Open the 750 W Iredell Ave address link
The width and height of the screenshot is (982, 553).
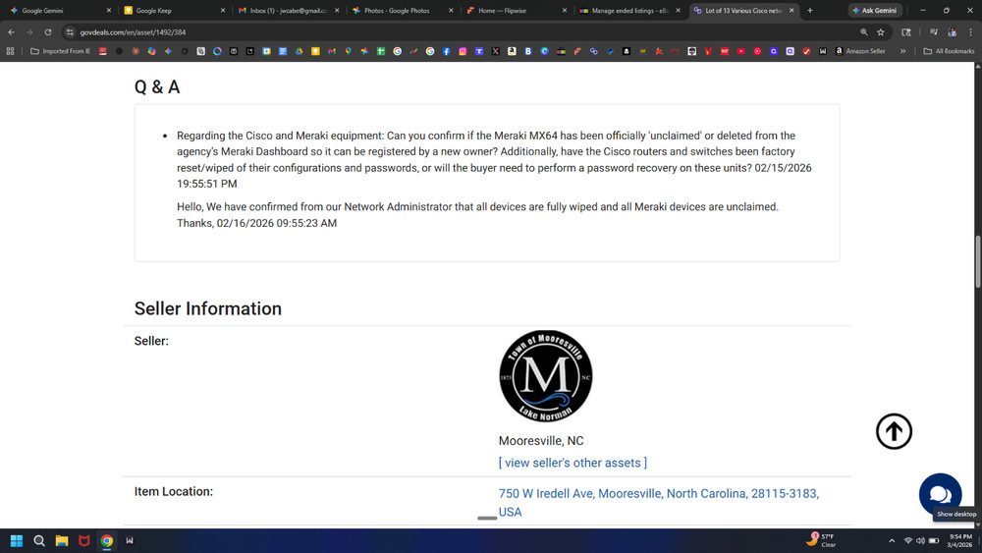coord(658,502)
